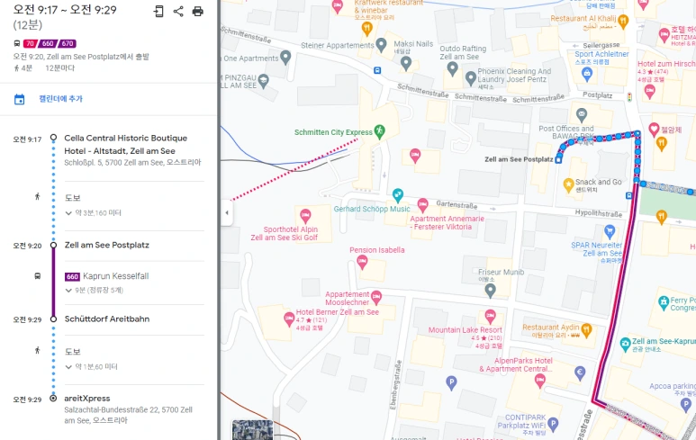696x440 pixels.
Task: Click Mountain Lake Resort hotel pin
Action: 490,317
